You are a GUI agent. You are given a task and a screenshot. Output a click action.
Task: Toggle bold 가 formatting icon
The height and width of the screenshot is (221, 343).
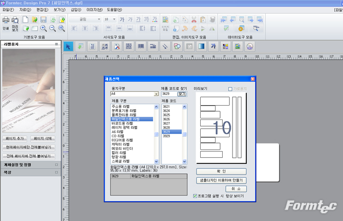122,19
